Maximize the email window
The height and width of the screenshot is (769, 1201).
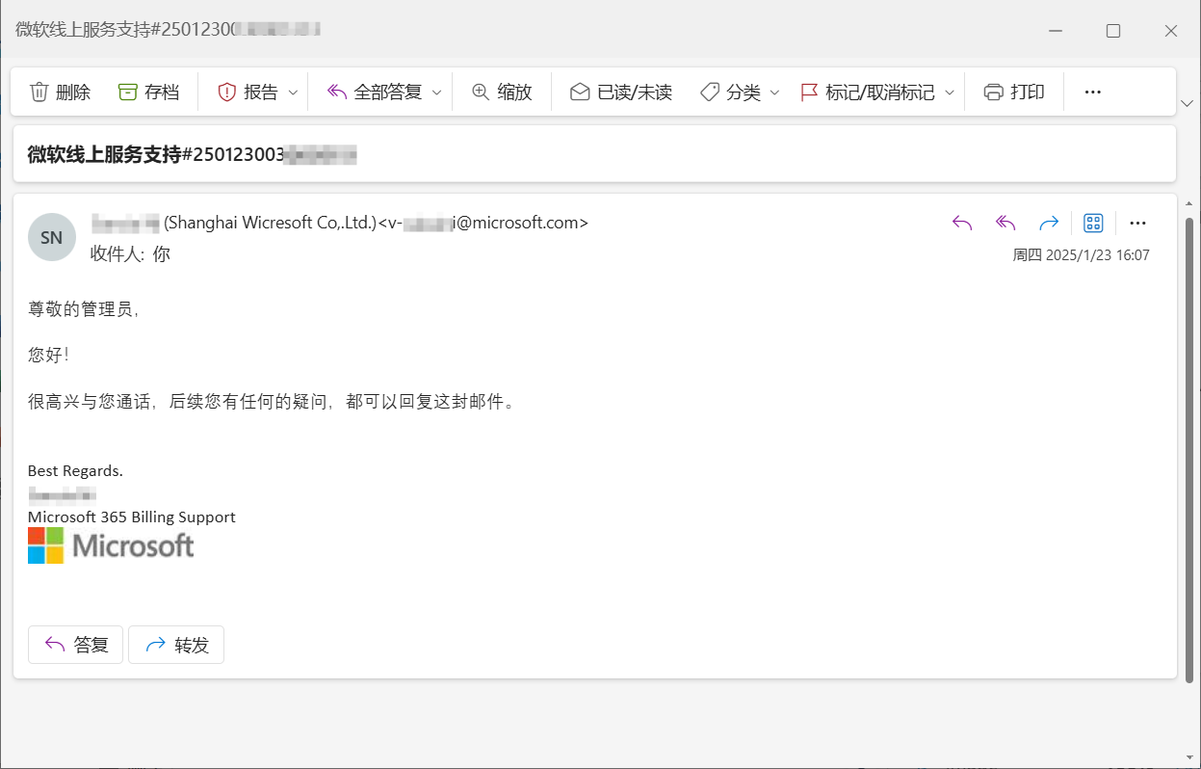point(1113,31)
